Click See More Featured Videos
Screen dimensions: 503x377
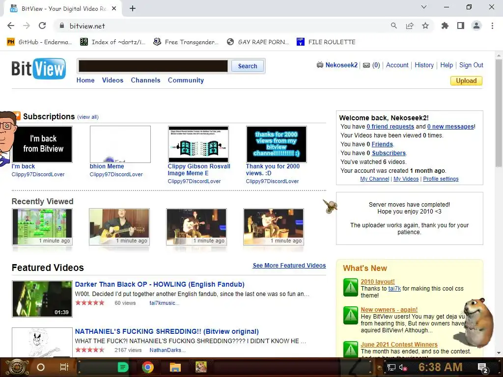pos(289,266)
